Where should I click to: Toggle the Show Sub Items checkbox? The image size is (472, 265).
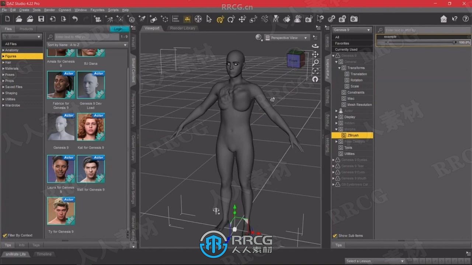click(335, 236)
